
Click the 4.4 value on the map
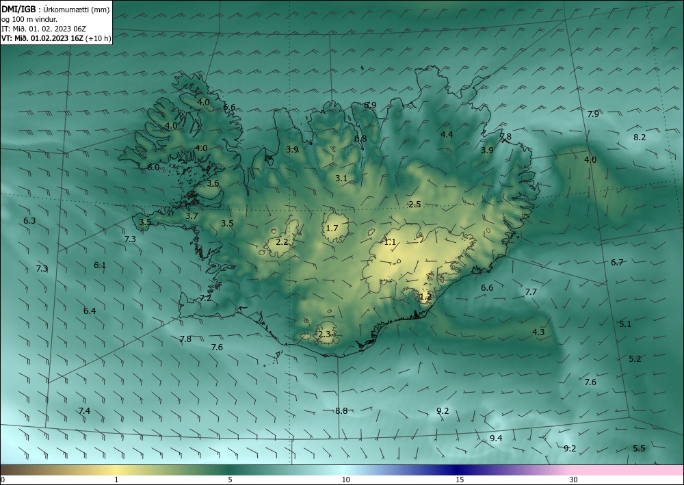[447, 134]
